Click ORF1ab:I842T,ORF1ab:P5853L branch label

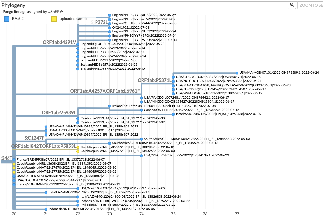(x=44, y=146)
